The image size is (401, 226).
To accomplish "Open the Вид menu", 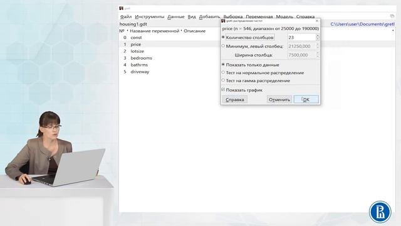I will [192, 17].
